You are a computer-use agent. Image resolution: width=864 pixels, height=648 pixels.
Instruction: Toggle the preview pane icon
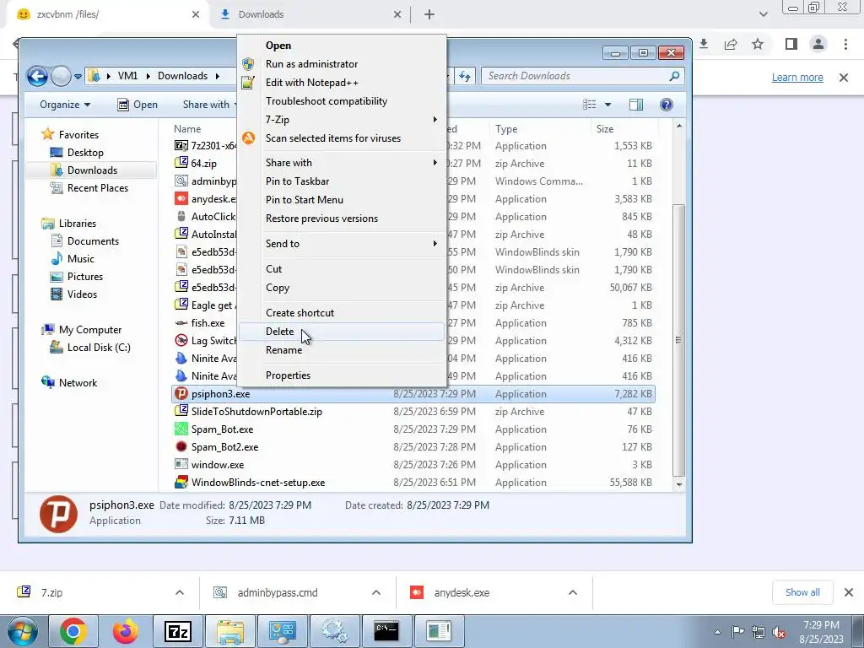636,105
